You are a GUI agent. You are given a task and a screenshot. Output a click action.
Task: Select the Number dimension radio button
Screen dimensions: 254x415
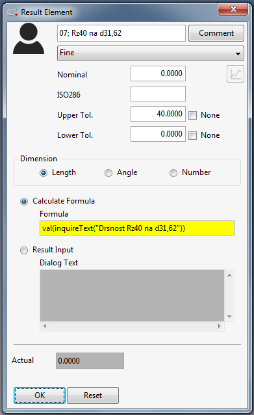173,173
